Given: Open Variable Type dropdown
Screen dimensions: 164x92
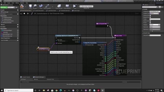Looking at the screenshot, I should pyautogui.click(x=154, y=14).
